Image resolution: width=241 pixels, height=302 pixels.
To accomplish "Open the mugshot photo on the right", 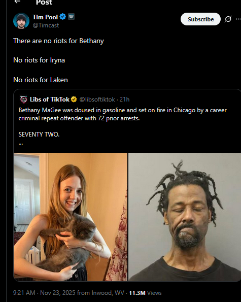I will (185, 217).
